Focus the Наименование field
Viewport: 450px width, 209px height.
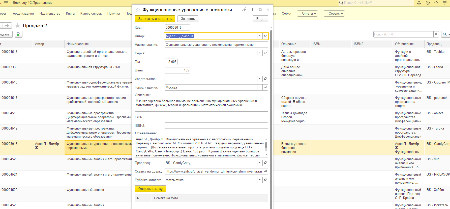pyautogui.click(x=216, y=45)
